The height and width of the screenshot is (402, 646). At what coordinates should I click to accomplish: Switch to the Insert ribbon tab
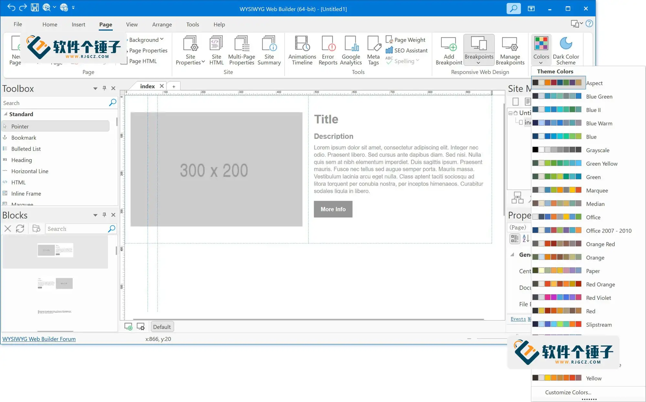pyautogui.click(x=78, y=24)
